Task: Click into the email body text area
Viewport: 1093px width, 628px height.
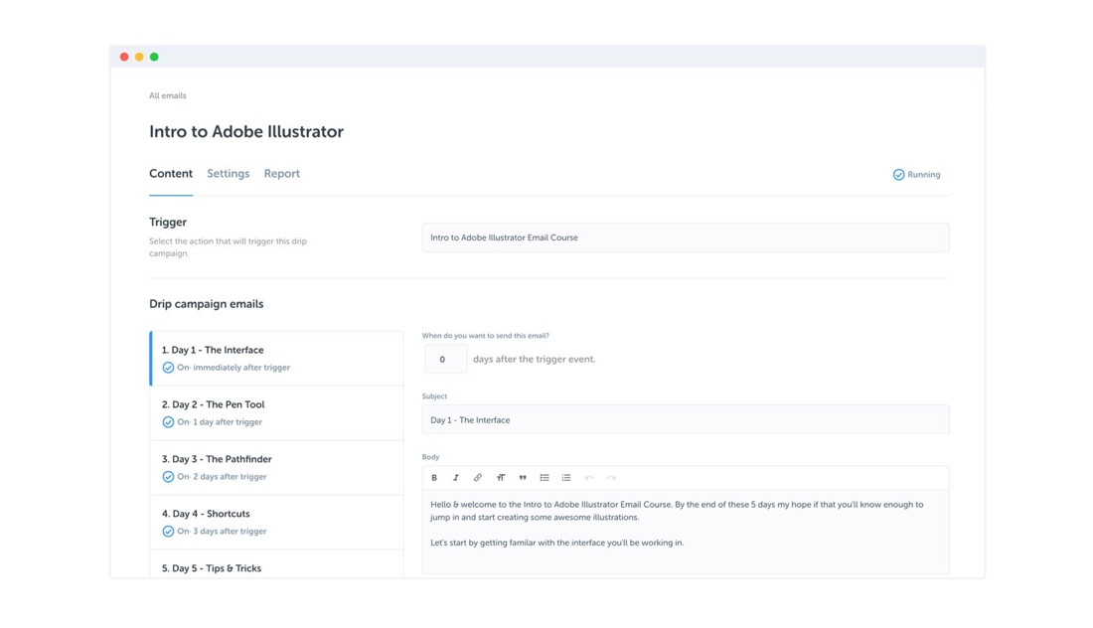Action: (686, 531)
